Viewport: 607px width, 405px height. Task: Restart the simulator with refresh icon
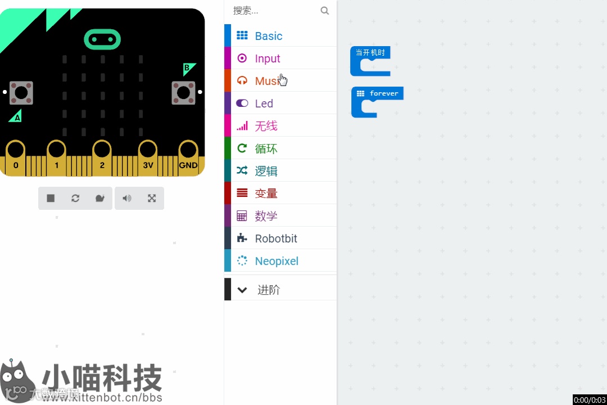(75, 199)
